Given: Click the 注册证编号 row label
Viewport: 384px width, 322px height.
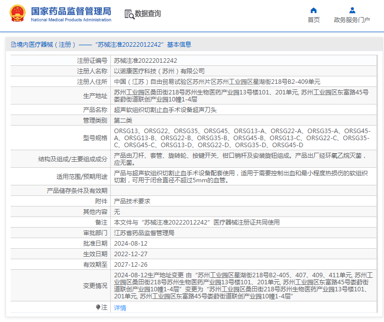Looking at the screenshot, I should click(x=92, y=61).
